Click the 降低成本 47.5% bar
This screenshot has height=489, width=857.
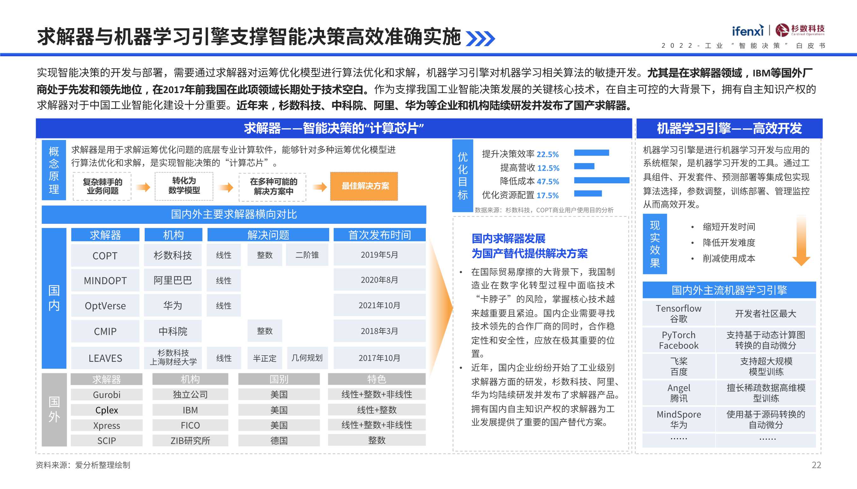(x=601, y=180)
